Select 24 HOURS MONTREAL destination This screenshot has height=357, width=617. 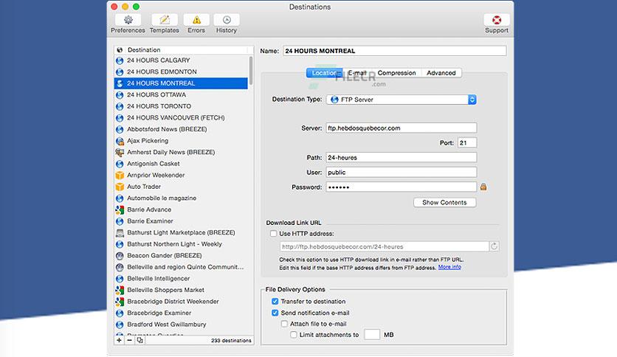(181, 83)
